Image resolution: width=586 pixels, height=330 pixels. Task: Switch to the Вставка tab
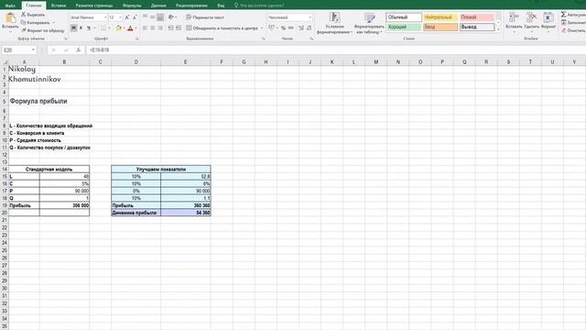[59, 5]
